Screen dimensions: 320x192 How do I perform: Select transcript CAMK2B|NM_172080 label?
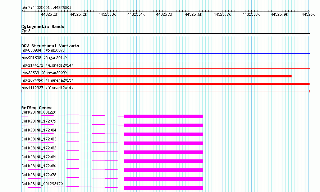[x=39, y=166]
